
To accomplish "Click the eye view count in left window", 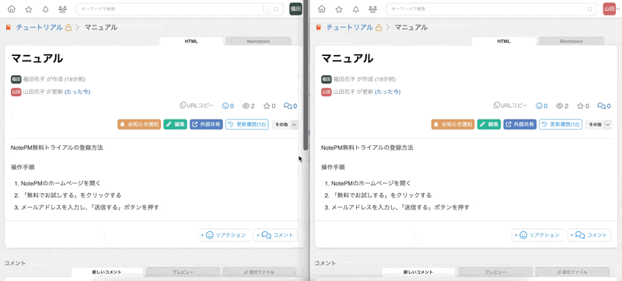I will coord(248,106).
